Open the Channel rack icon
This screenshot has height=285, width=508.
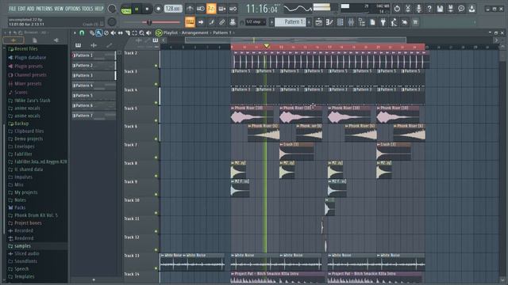click(341, 22)
